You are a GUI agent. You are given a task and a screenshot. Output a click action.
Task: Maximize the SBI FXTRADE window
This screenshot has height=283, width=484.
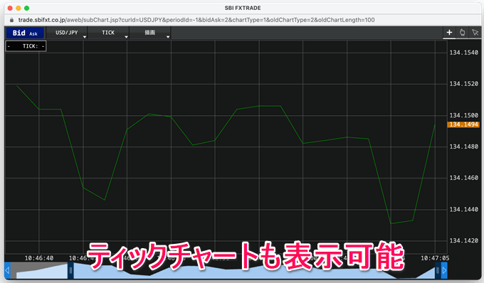(26, 8)
